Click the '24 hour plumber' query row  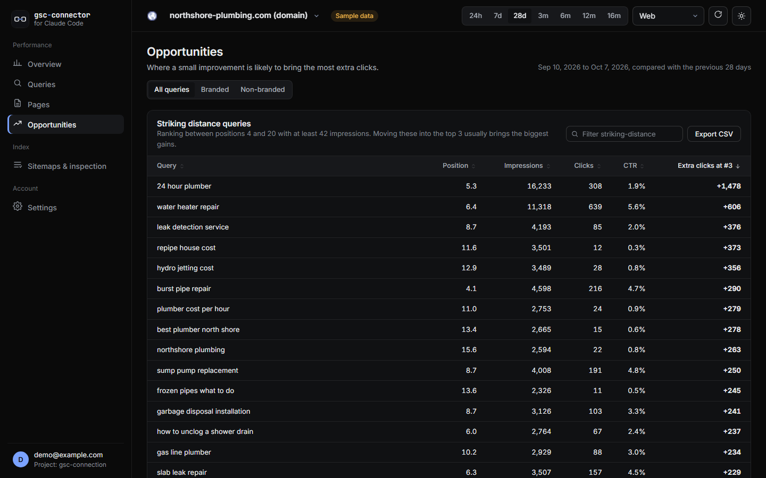pyautogui.click(x=449, y=186)
